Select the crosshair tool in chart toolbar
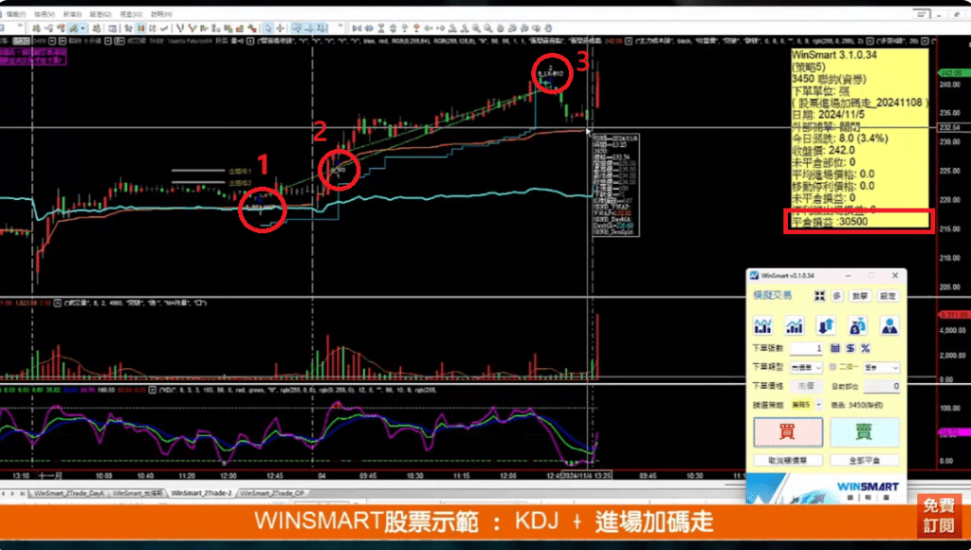Viewport: 971px width, 550px height. [x=280, y=27]
